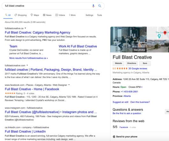Viewport: 169px width, 141px height.
Task: Click the About 84,400,000 results text
Action: [x=25, y=22]
